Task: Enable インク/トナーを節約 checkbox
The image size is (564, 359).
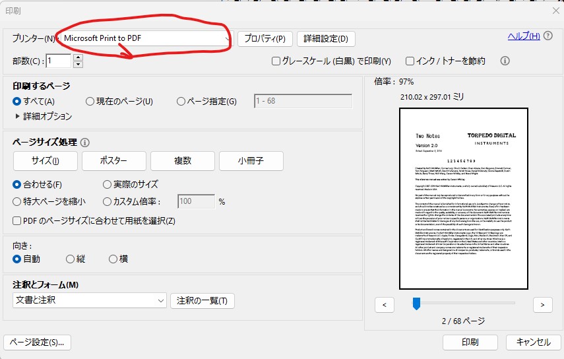Action: (410, 61)
